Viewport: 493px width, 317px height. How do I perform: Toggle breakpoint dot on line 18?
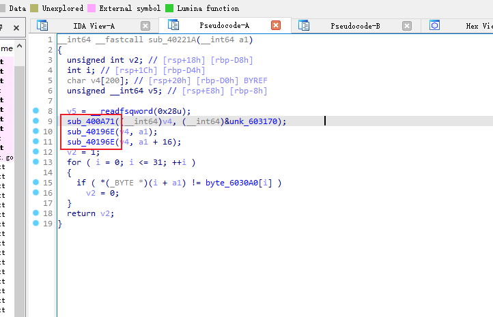point(36,213)
